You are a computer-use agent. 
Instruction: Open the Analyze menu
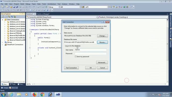coord(64,4)
